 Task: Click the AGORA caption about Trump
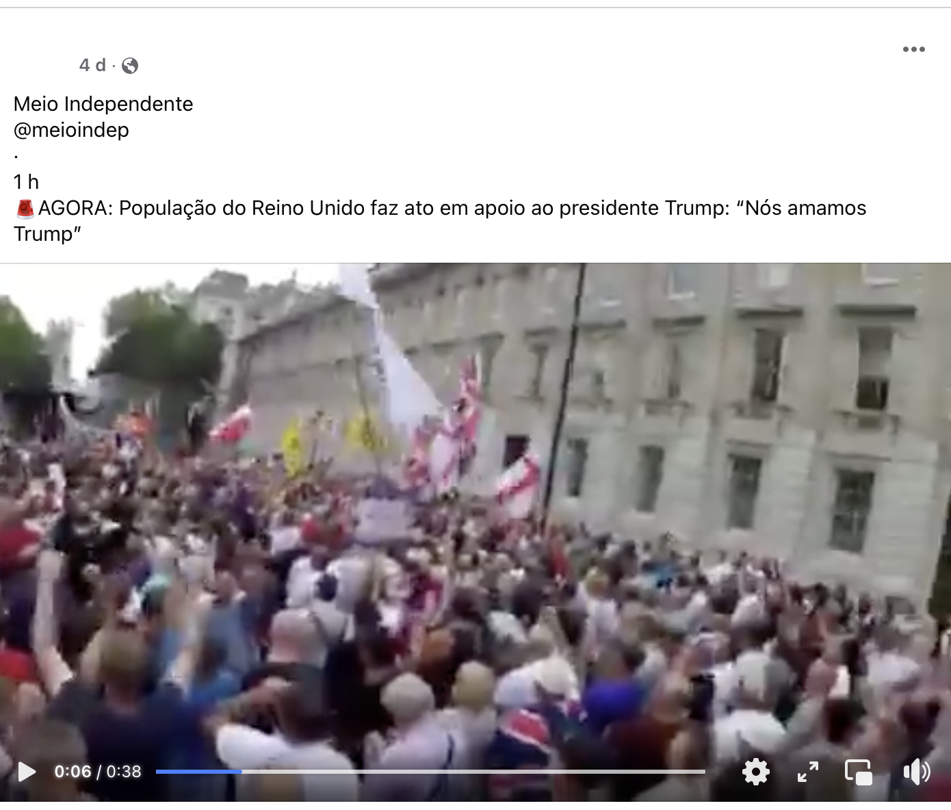pos(440,221)
